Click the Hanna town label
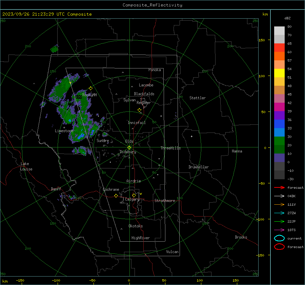The height and width of the screenshot is (285, 305). click(x=237, y=151)
